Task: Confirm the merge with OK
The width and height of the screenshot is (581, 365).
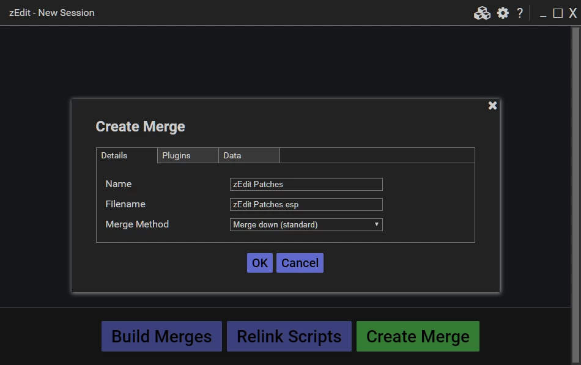Action: click(x=260, y=263)
